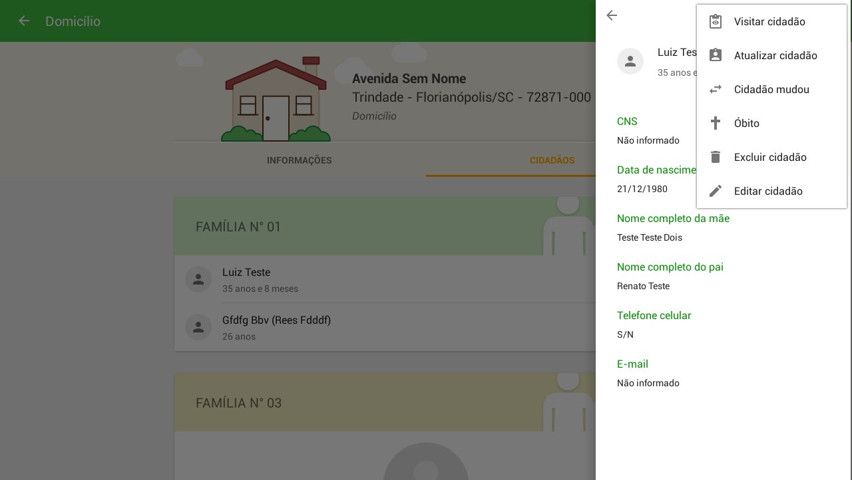Select Cidadão mudou menu entry

[771, 89]
